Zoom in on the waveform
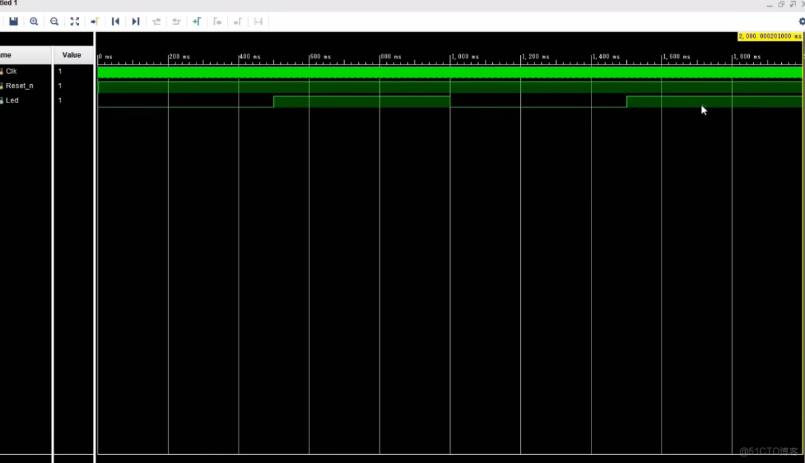This screenshot has height=463, width=805. point(34,21)
